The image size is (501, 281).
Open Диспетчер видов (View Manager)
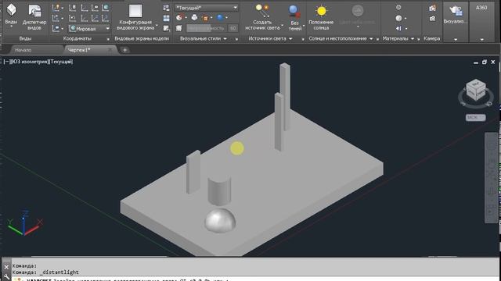coord(34,16)
